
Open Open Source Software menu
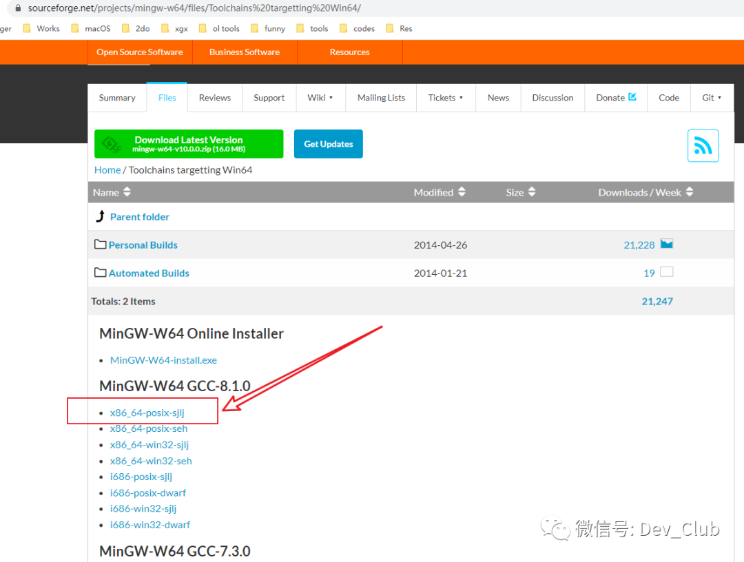point(139,52)
